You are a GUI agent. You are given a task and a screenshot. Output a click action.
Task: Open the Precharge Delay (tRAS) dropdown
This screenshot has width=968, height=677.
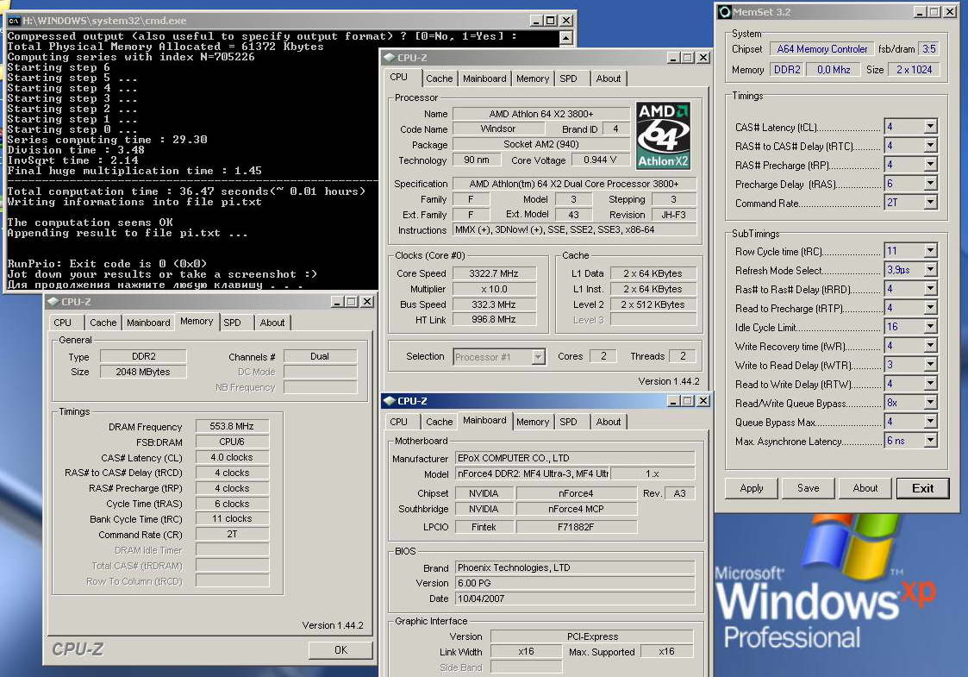click(930, 184)
